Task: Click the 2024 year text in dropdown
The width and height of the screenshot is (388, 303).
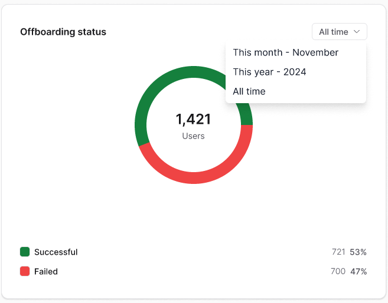Action: point(295,72)
